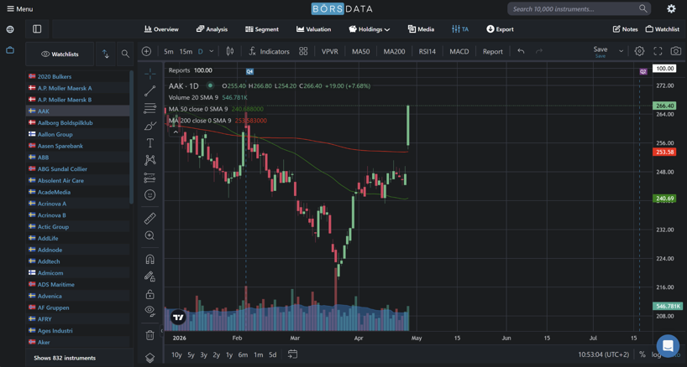Viewport: 687px width, 367px height.
Task: Collapse the indicator legend chevron
Action: 176,132
